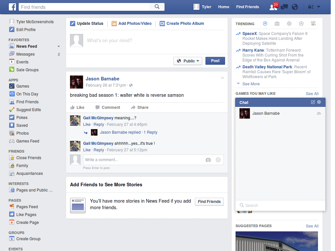The image size is (335, 251).
Task: Open Chat settings gear icon
Action: pyautogui.click(x=319, y=102)
